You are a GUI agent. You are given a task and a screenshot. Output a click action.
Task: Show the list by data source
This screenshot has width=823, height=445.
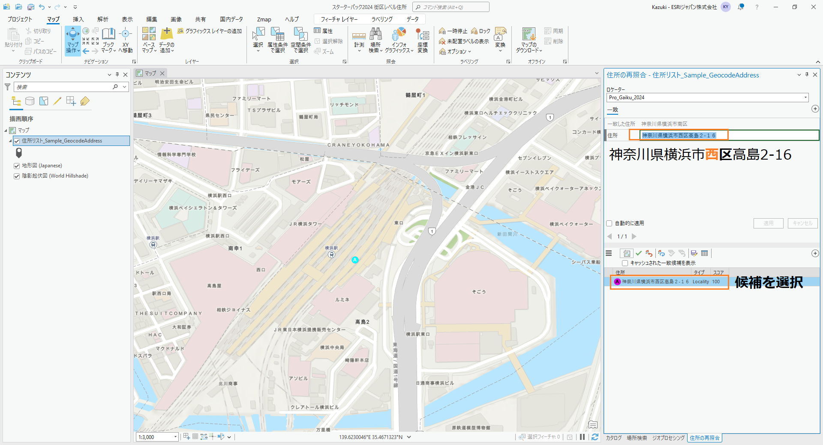pyautogui.click(x=30, y=101)
